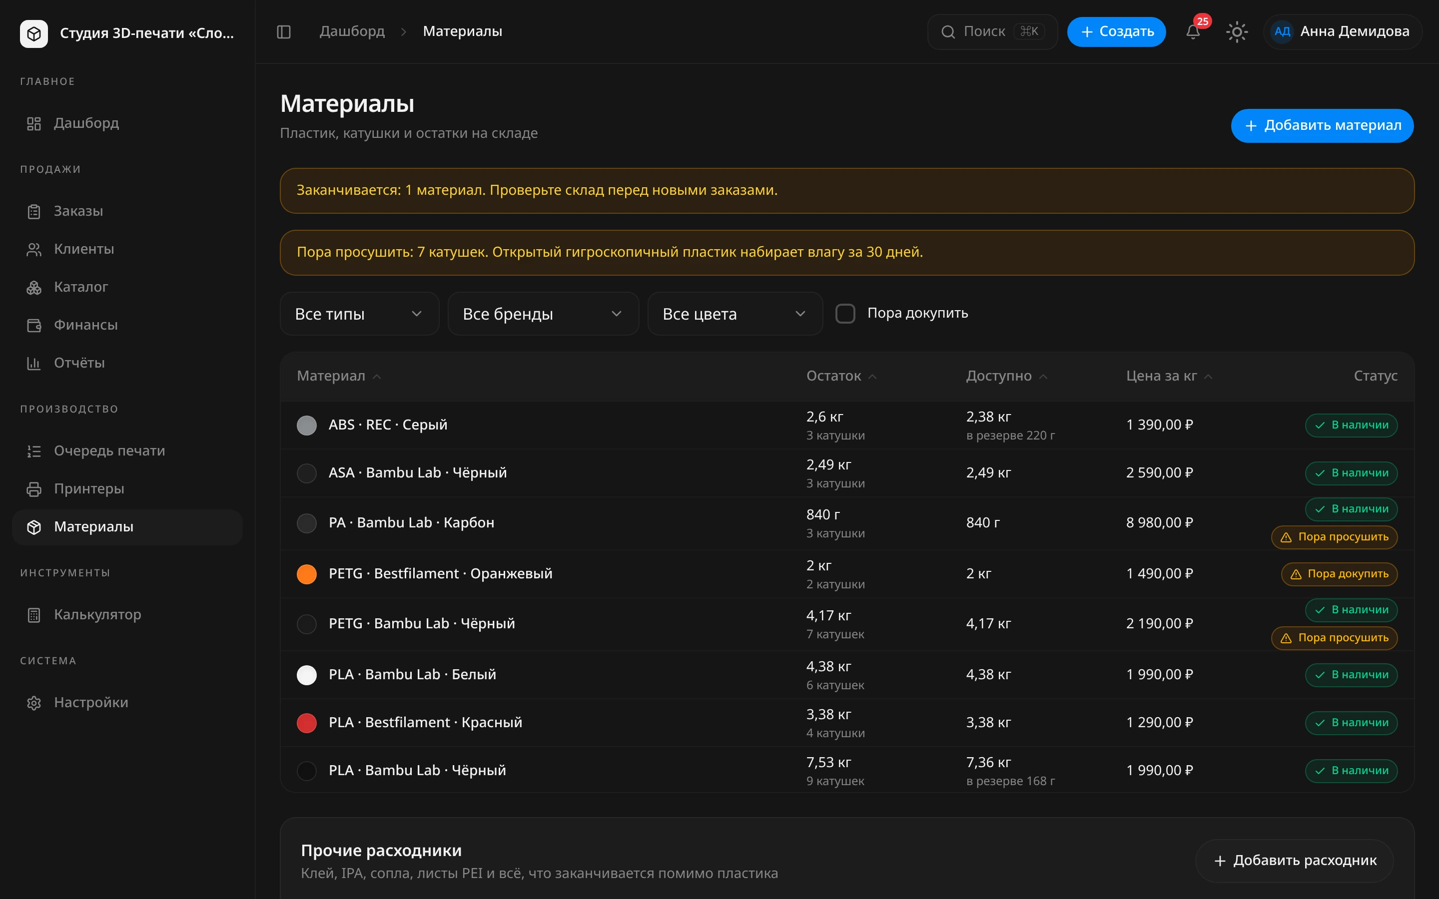Screen dimensions: 1439x899
Task: Open the Каталог section
Action: (127, 287)
